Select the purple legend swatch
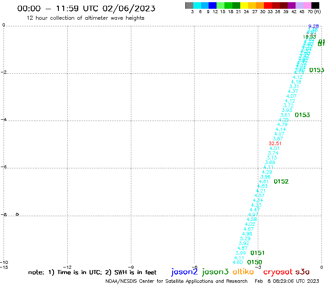The height and width of the screenshot is (285, 325). tap(292, 5)
